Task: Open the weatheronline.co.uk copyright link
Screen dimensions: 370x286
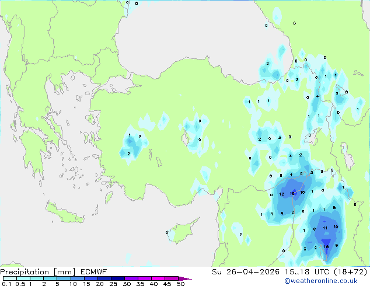Action: click(x=321, y=281)
